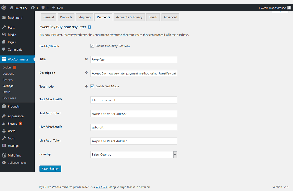This screenshot has width=293, height=191.
Task: Click the help icon beside Test mode
Action: pos(86,86)
